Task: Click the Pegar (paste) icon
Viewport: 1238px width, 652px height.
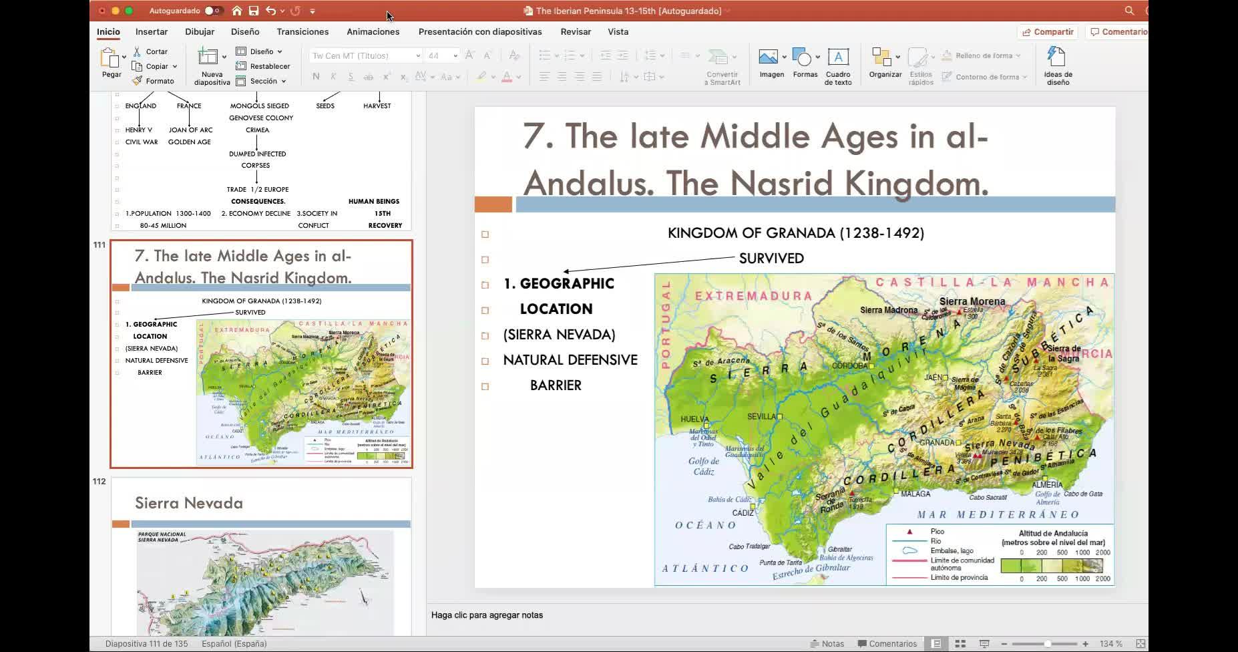Action: tap(109, 59)
